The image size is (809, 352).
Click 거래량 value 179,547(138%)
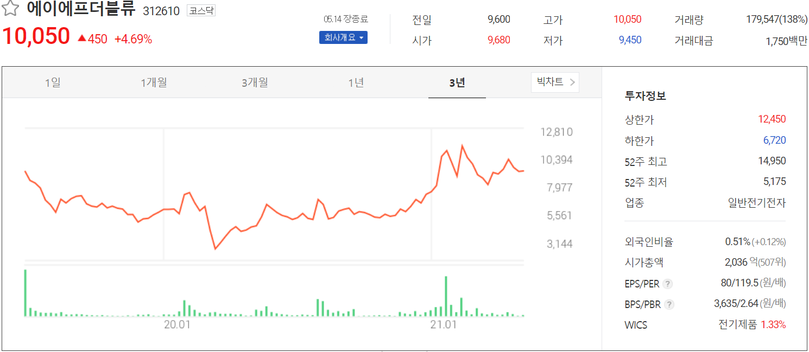click(777, 20)
